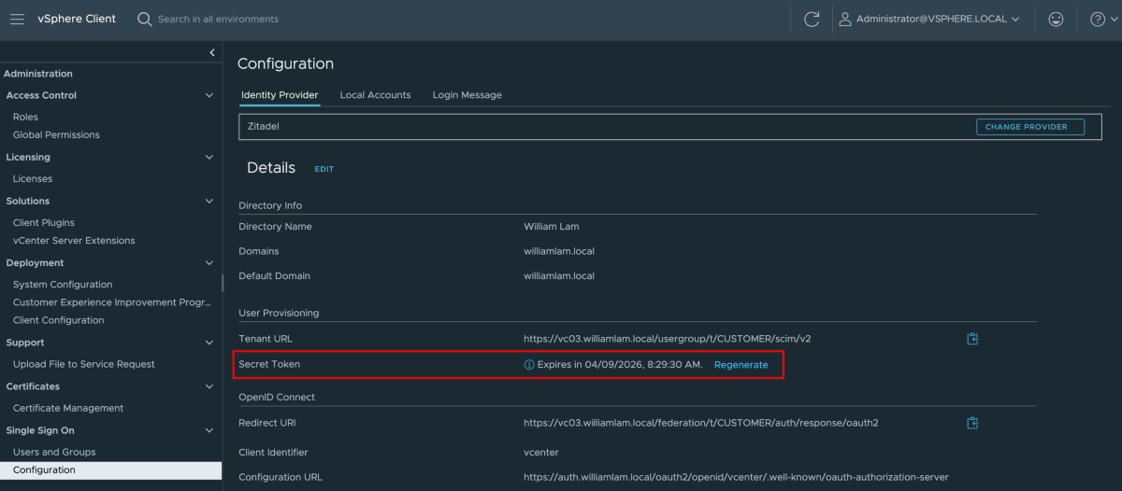Collapse the Deployment section
This screenshot has width=1122, height=491.
[209, 263]
